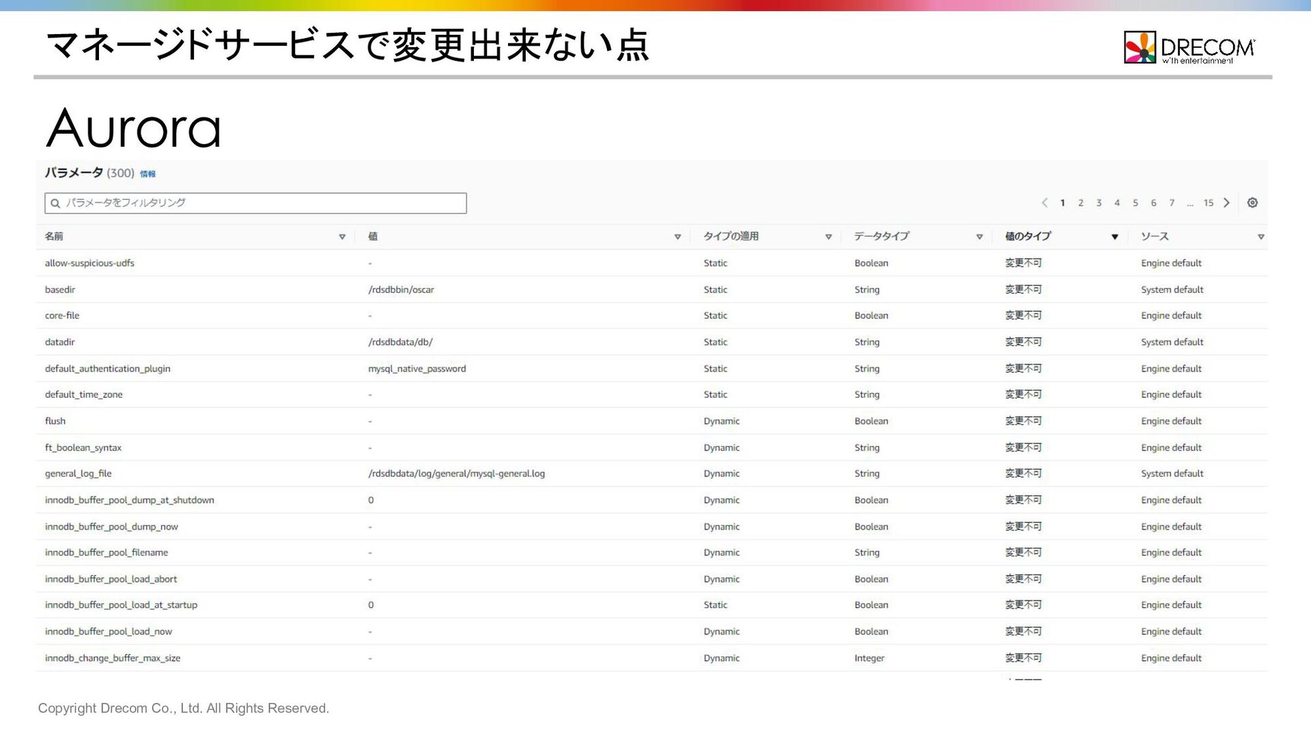This screenshot has height=737, width=1311.
Task: Select the default_time_zone parameter name
Action: 84,394
